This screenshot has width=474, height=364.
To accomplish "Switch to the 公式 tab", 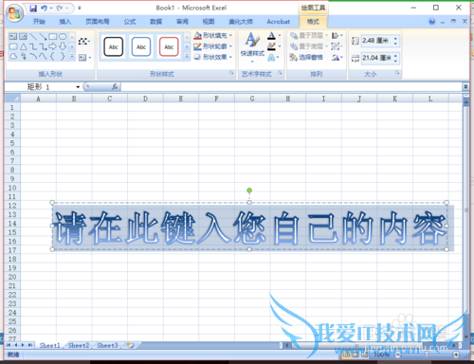I will [x=130, y=22].
